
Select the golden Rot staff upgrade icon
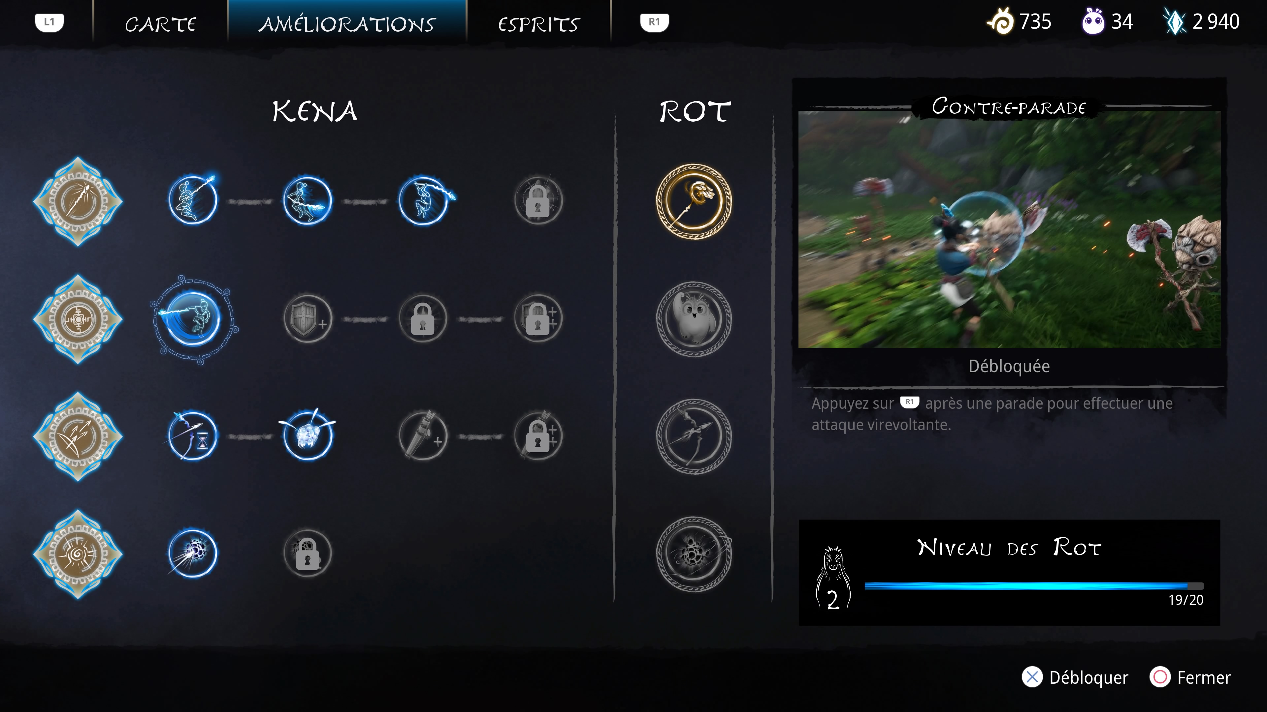pos(694,201)
